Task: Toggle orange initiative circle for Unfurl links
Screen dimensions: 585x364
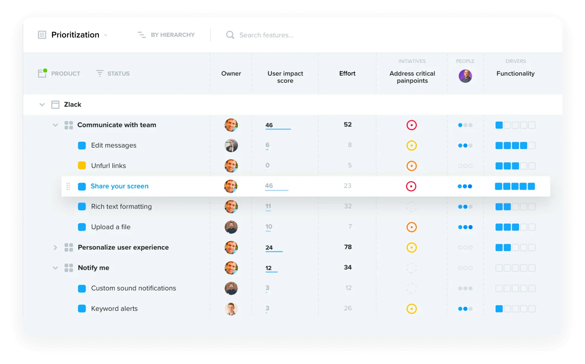Action: click(411, 166)
